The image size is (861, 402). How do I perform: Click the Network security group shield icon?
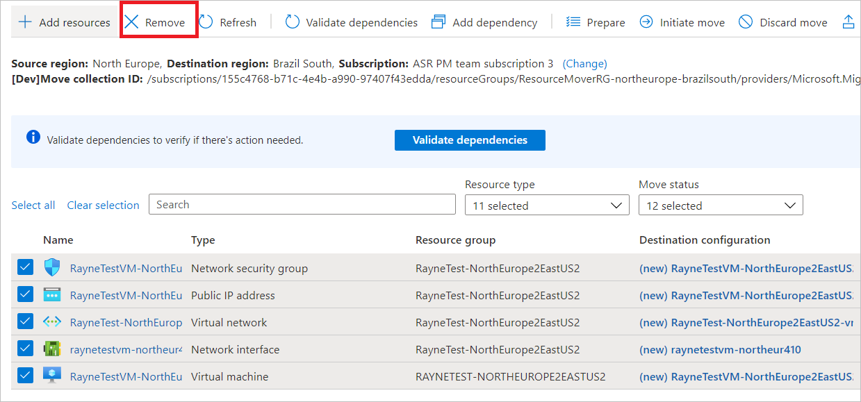52,268
